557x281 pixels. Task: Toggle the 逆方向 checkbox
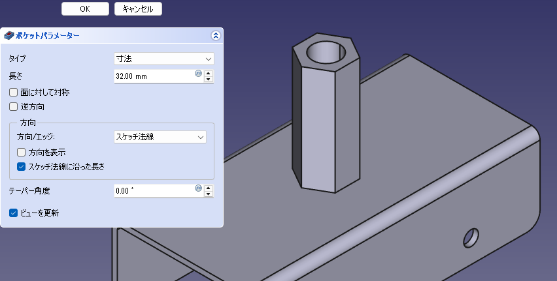click(14, 106)
